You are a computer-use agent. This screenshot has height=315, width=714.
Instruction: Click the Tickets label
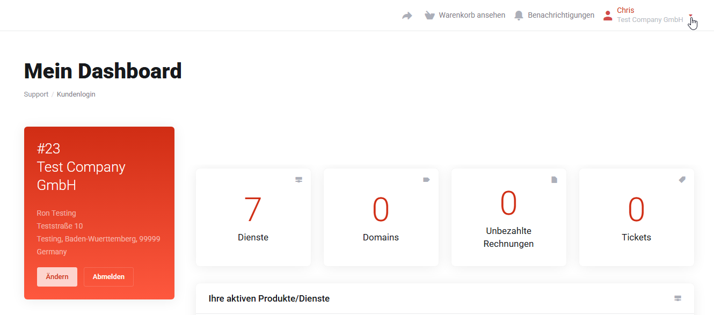tap(637, 237)
